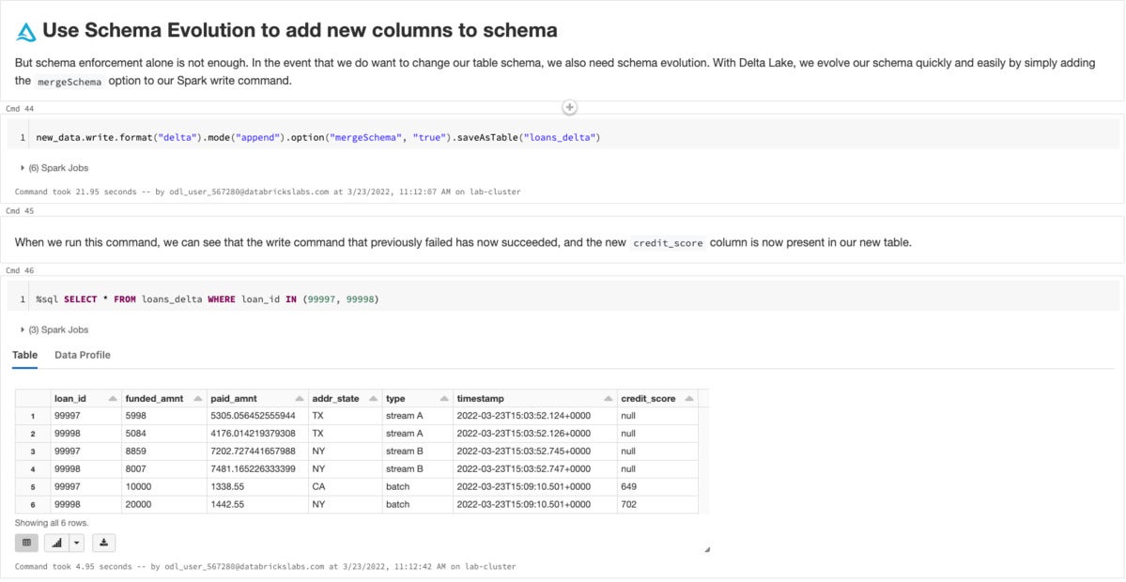Image resolution: width=1126 pixels, height=582 pixels.
Task: Click timestamp 2022-03-23T15:03:52.124+0000
Action: pyautogui.click(x=523, y=416)
